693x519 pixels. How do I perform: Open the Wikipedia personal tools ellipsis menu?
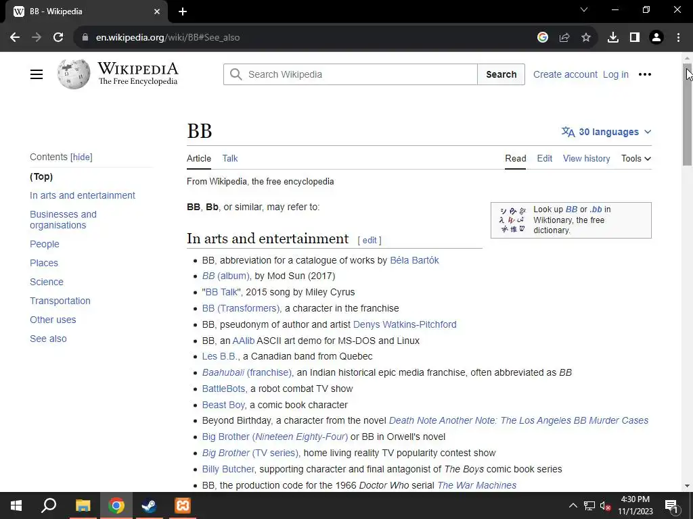[645, 74]
